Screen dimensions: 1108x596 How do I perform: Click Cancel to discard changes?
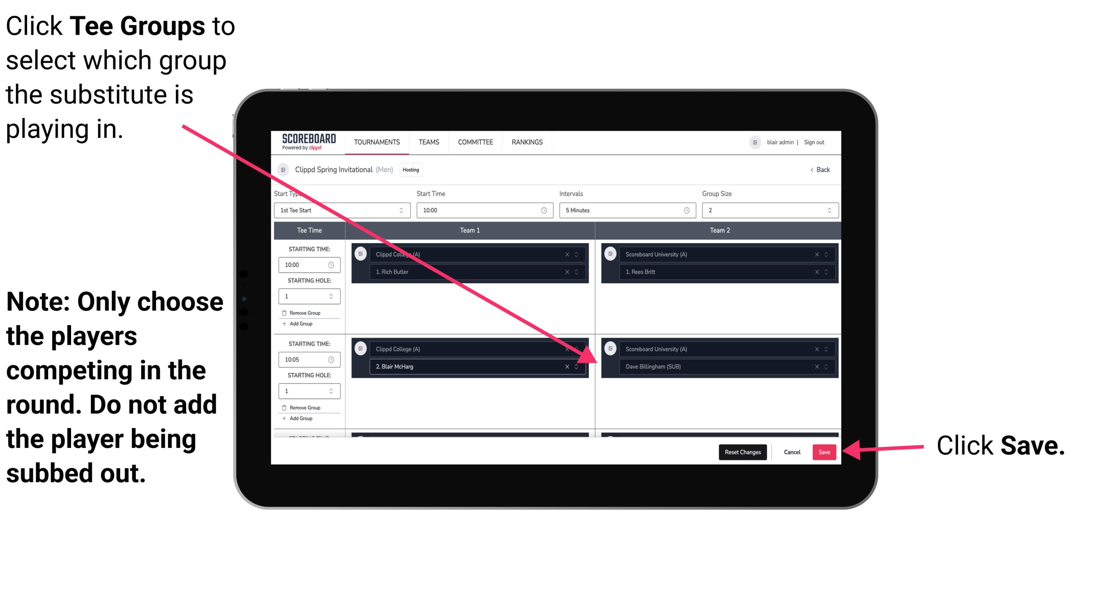pyautogui.click(x=791, y=451)
